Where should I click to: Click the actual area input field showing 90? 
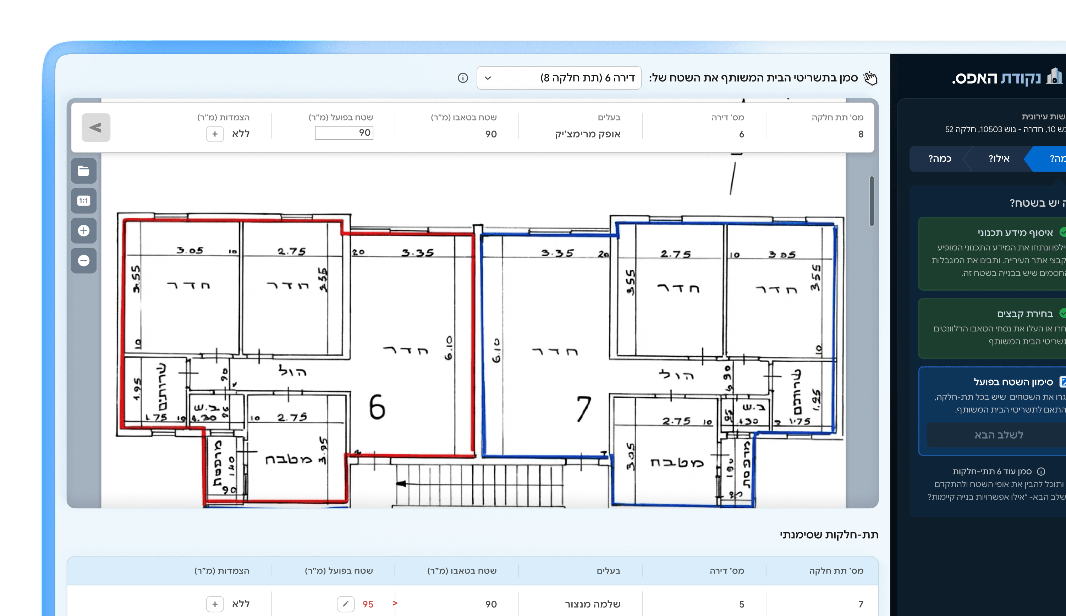click(344, 133)
